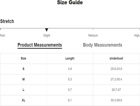Click the Size column header
The width and height of the screenshot is (140, 106).
tap(24, 58)
